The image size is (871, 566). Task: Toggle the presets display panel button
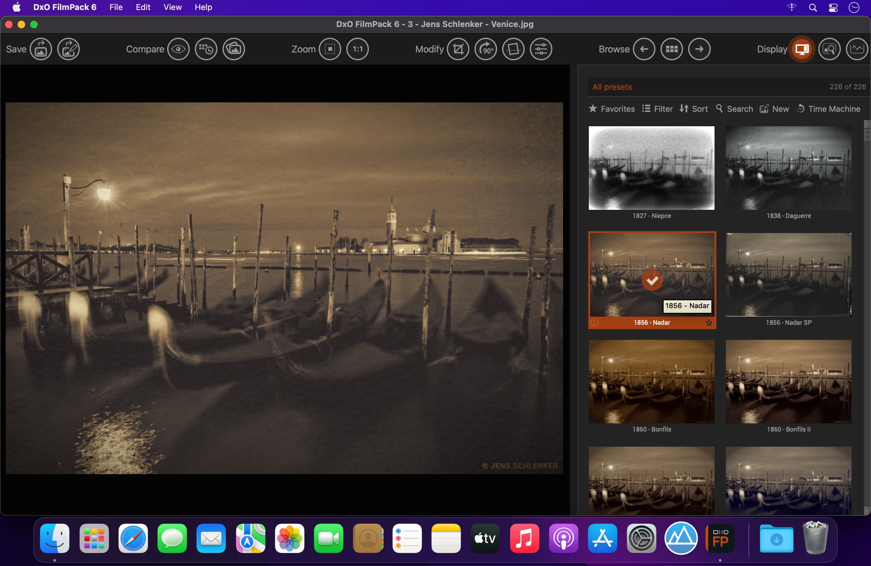coord(802,49)
